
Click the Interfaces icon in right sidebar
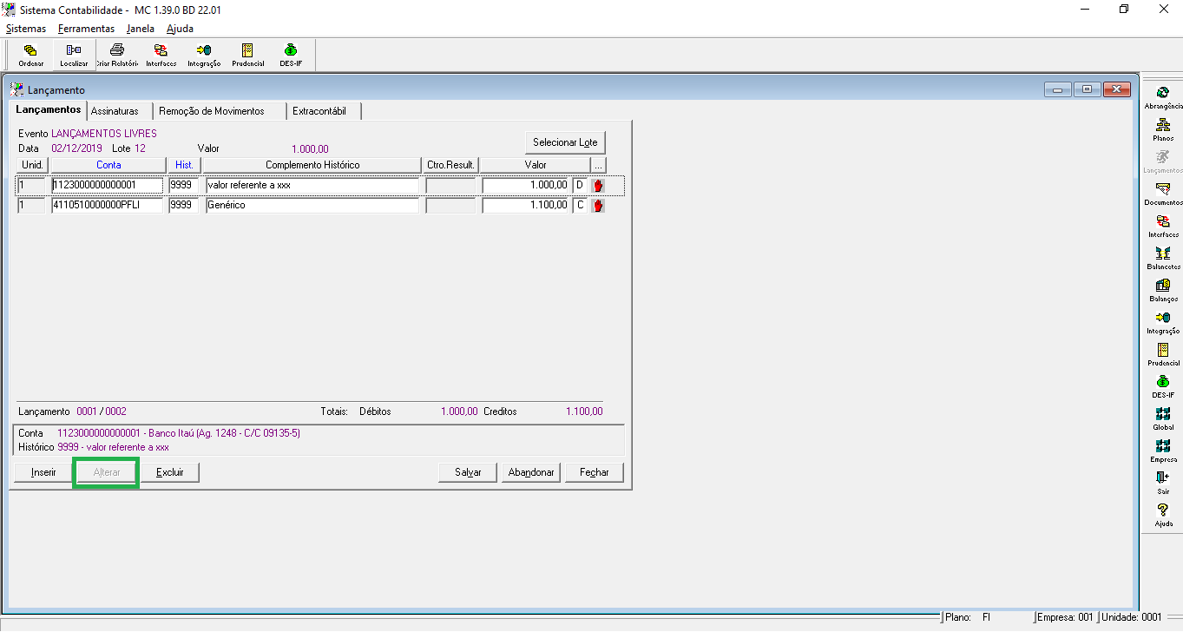click(x=1163, y=226)
